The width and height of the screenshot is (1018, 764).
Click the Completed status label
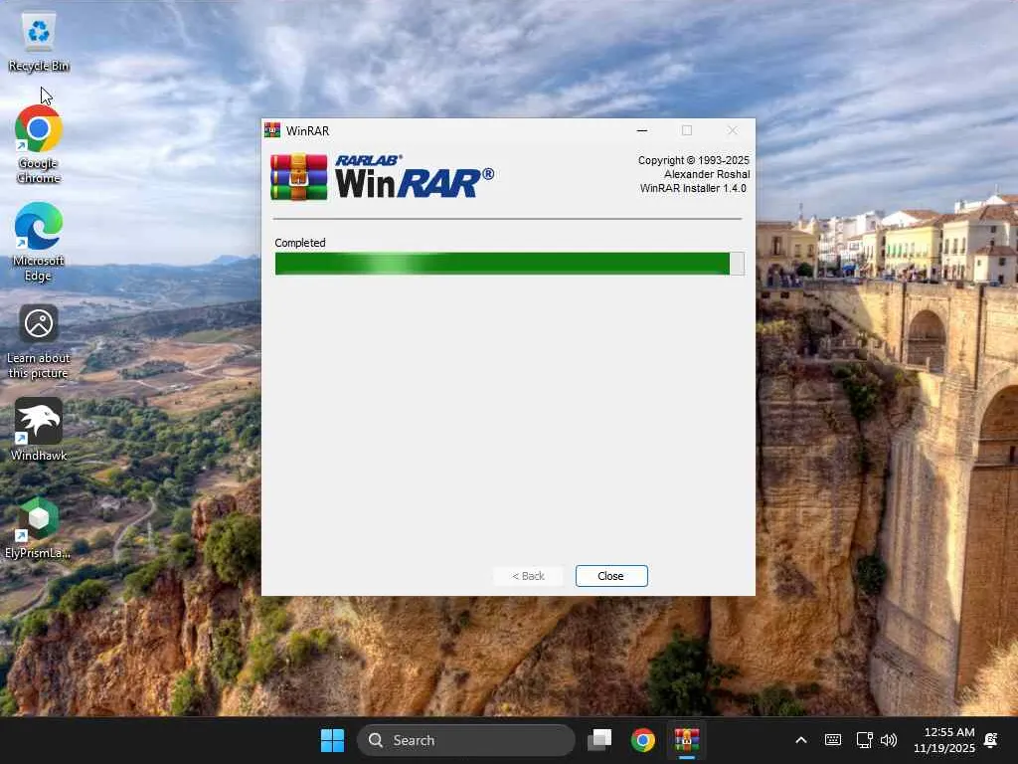click(300, 243)
